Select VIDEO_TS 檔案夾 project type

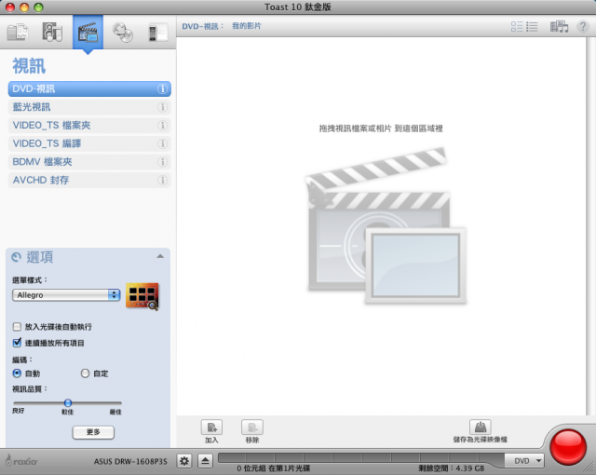point(89,126)
